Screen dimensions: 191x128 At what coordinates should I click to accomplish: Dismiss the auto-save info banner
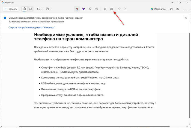point(186,18)
